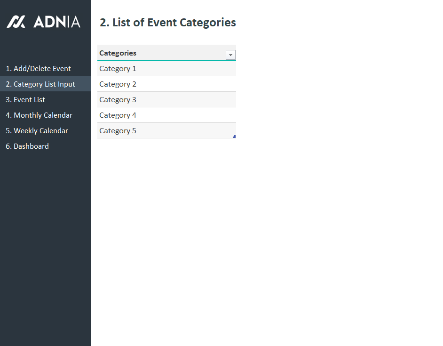Open the Categories filter dropdown arrow
Image resolution: width=443 pixels, height=346 pixels.
click(230, 55)
